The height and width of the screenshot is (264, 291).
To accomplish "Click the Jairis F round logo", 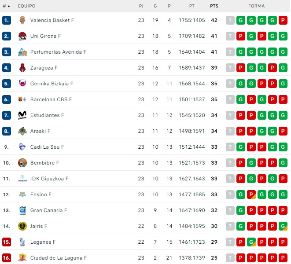I will [22, 226].
